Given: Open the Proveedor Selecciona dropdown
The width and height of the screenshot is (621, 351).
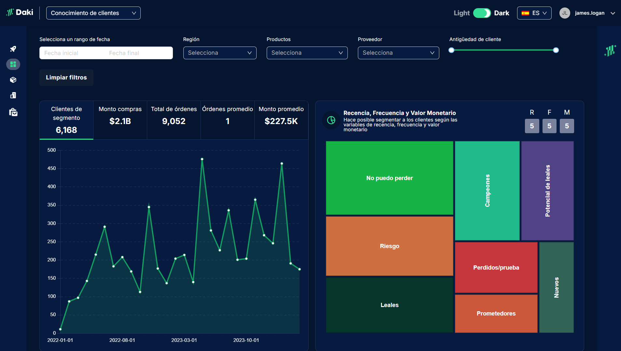Looking at the screenshot, I should pos(398,53).
